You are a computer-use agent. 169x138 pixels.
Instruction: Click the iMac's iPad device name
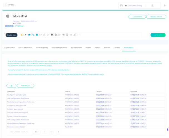tap(20, 16)
